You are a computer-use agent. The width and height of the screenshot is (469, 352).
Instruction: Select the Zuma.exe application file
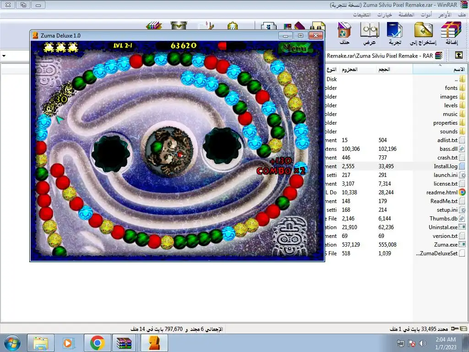click(450, 245)
